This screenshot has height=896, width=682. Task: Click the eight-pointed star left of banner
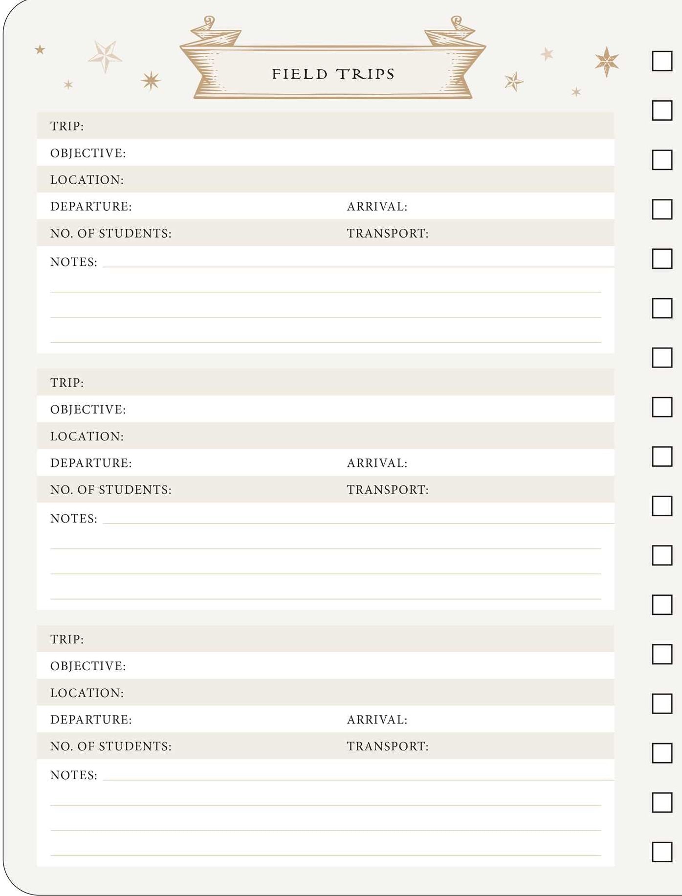(151, 81)
